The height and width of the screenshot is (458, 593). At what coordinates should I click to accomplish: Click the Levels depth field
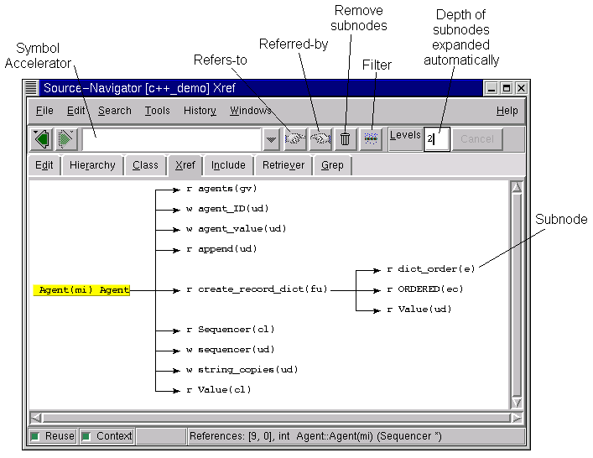click(437, 139)
